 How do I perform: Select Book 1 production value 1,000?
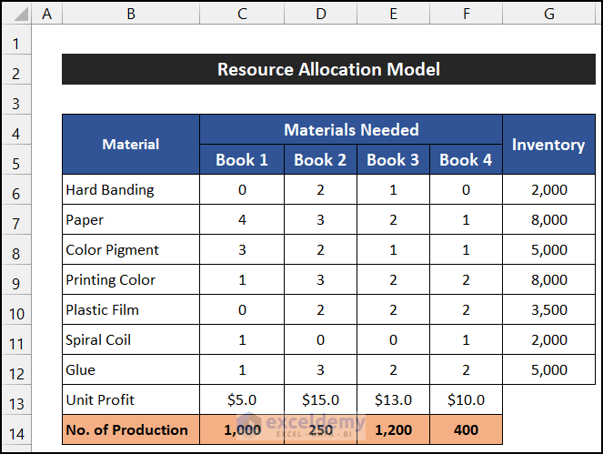(x=242, y=429)
